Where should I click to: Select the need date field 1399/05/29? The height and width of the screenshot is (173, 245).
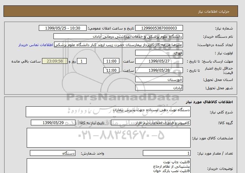53,123
